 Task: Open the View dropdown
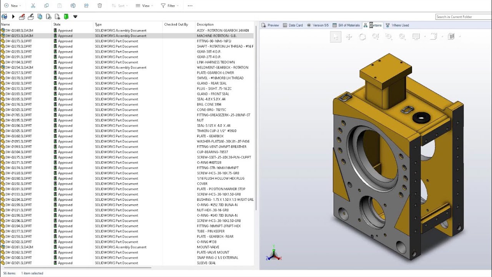pyautogui.click(x=145, y=6)
